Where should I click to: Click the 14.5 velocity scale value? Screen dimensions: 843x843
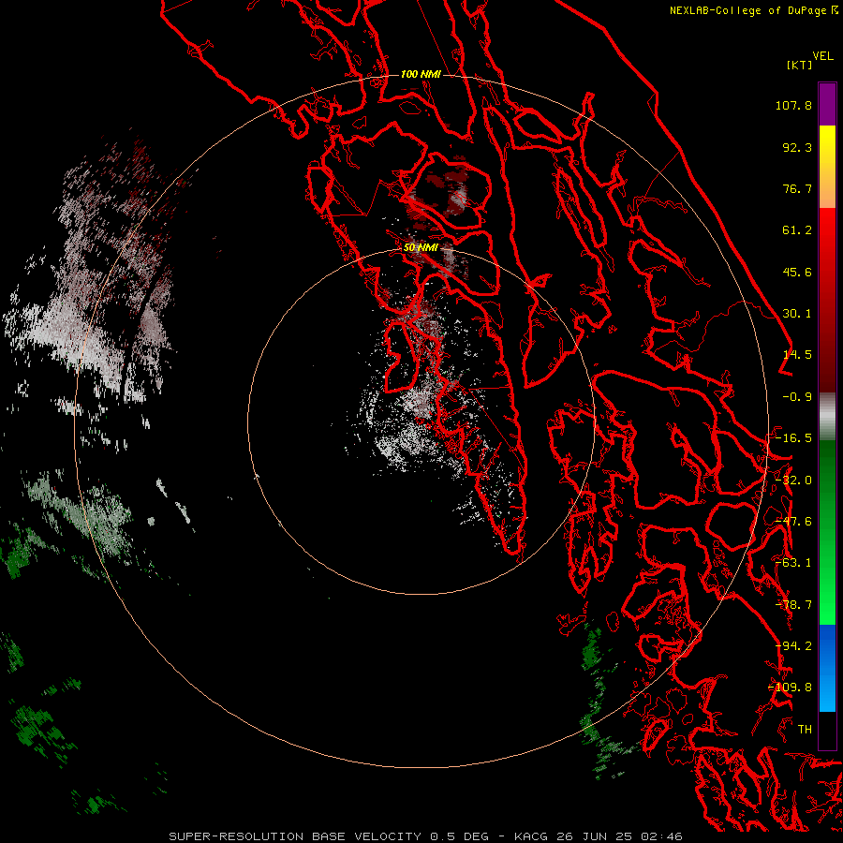[797, 355]
